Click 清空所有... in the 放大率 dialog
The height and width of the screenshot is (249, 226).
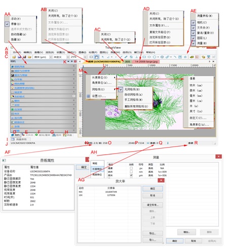pyautogui.click(x=153, y=205)
